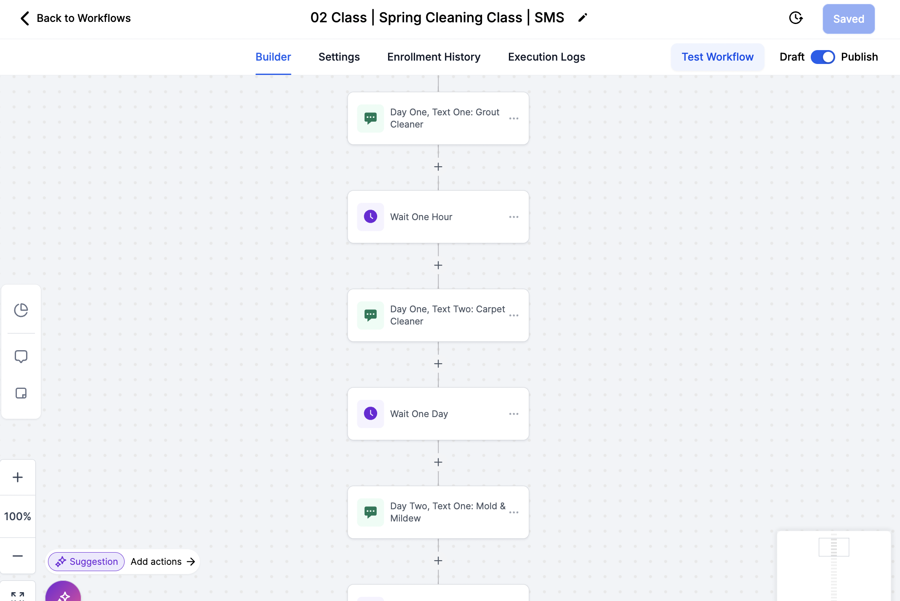Screen dimensions: 900x601
Task: Click the Test Workflow button
Action: click(717, 57)
